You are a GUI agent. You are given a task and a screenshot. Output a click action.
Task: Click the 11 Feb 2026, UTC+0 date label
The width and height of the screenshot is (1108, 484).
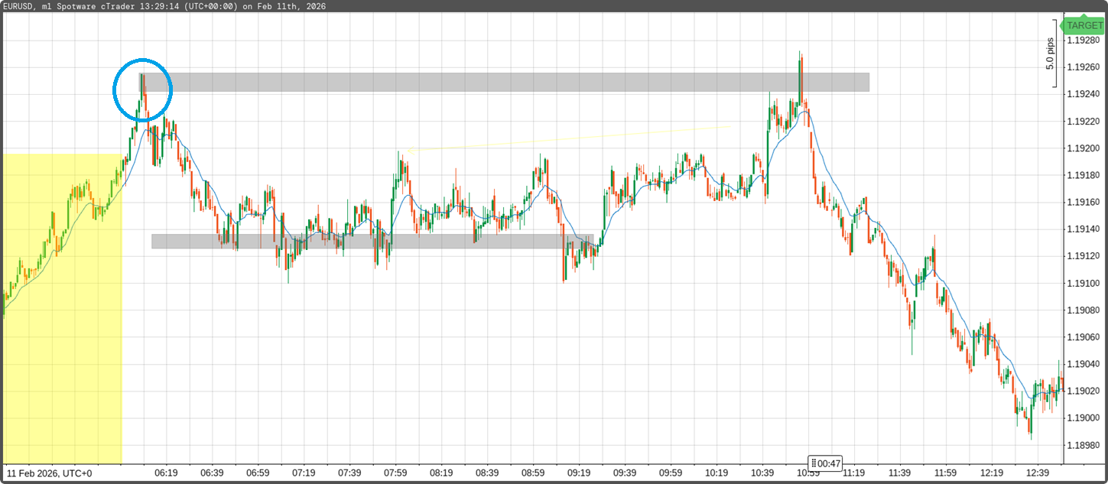click(50, 473)
